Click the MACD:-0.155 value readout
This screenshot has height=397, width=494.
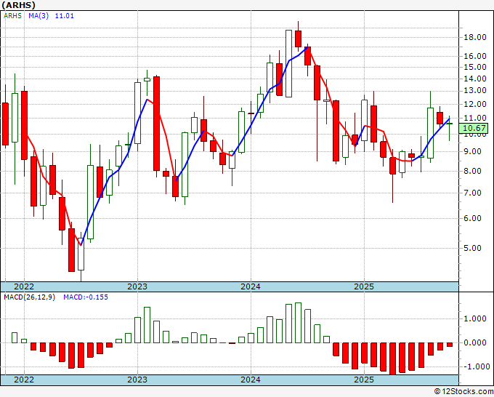[86, 297]
